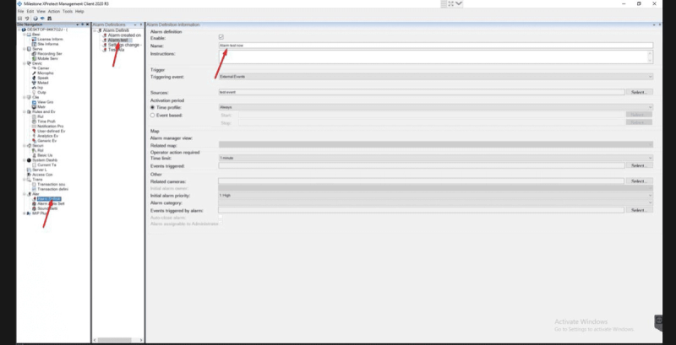Image resolution: width=676 pixels, height=345 pixels.
Task: Click Select button next to Sources
Action: 640,92
